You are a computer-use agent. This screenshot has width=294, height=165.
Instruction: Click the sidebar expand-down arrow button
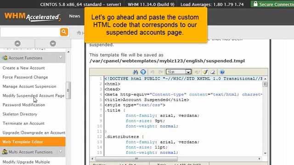(x=53, y=44)
